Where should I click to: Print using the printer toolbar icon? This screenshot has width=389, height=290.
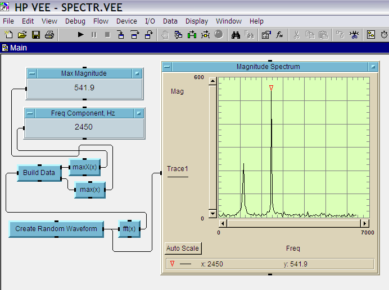(49, 35)
